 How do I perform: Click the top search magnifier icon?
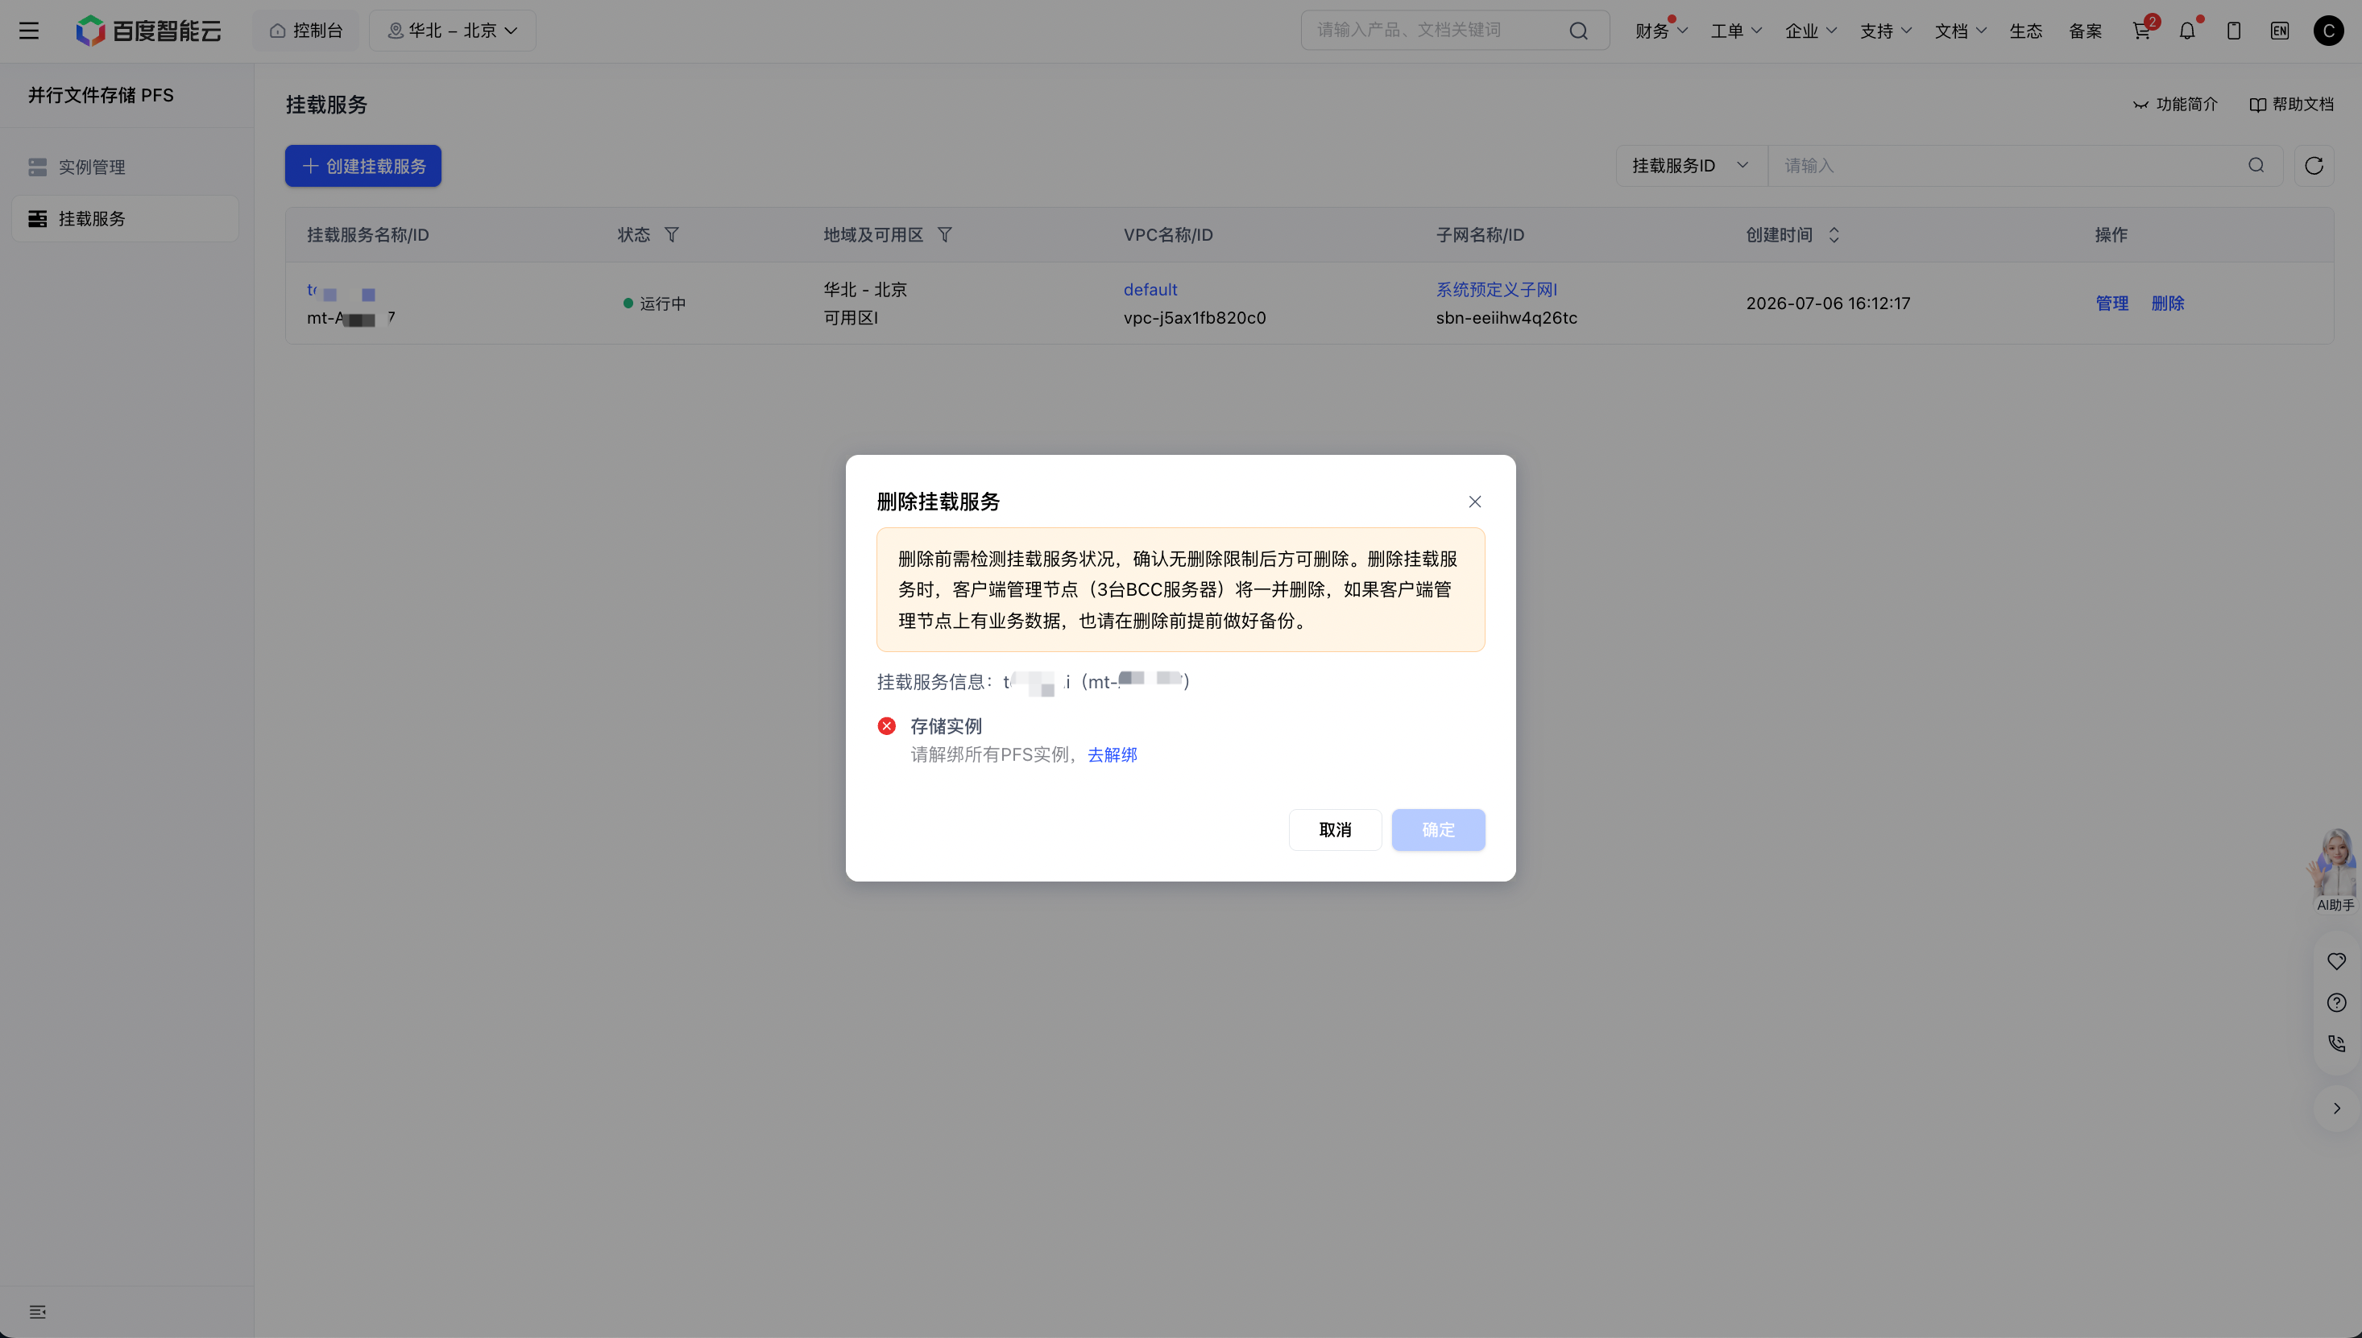pos(1579,31)
